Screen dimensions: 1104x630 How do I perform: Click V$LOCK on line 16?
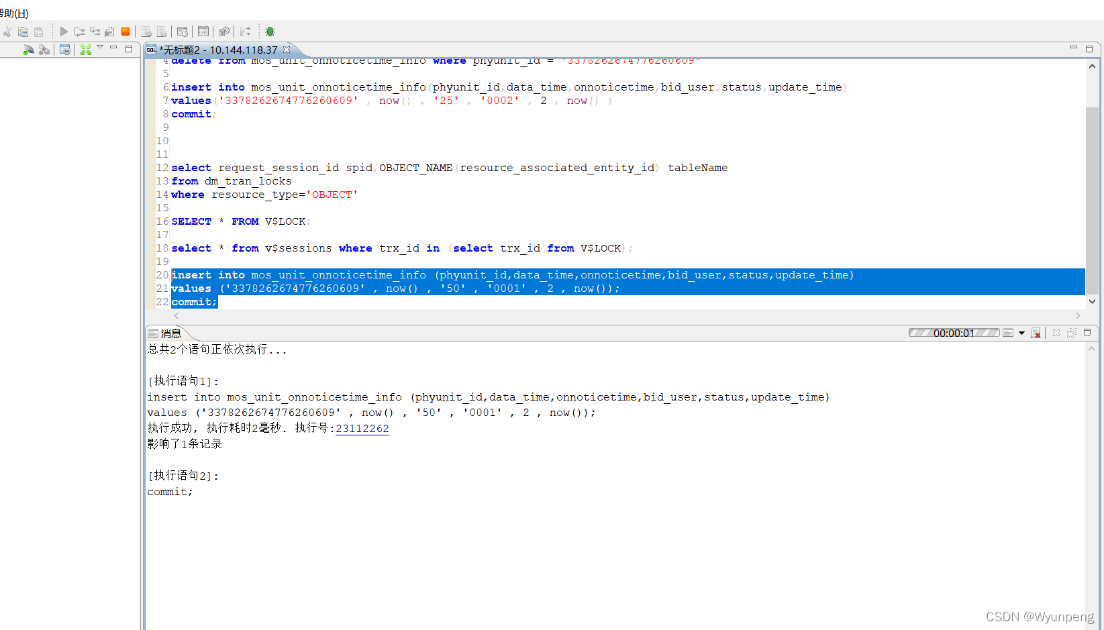point(285,221)
